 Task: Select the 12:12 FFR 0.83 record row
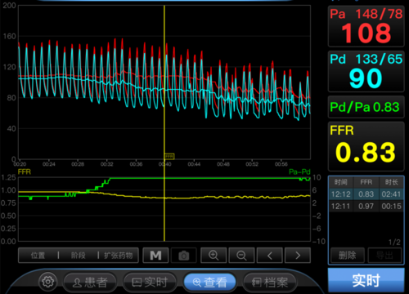pos(366,194)
